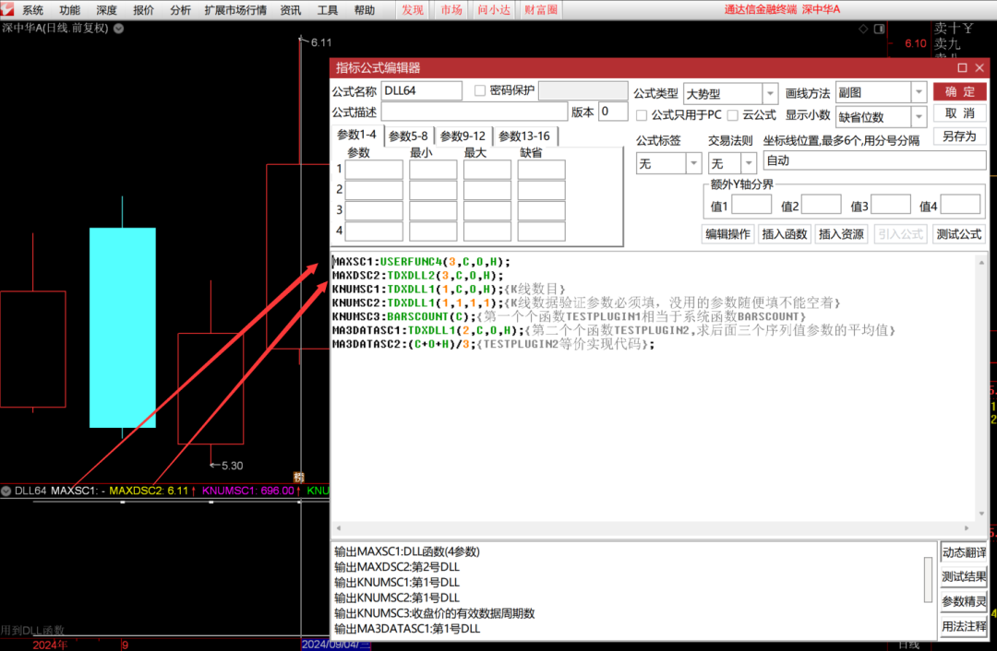This screenshot has height=651, width=997.
Task: Open the 公式类型 dropdown
Action: pyautogui.click(x=770, y=93)
